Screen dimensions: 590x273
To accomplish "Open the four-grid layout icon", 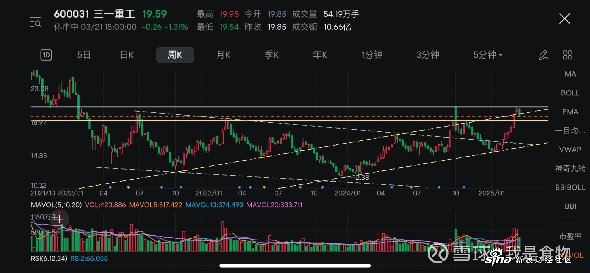I will pos(568,55).
